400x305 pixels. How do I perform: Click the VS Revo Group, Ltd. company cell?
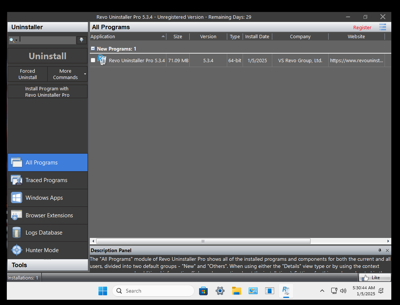click(300, 60)
